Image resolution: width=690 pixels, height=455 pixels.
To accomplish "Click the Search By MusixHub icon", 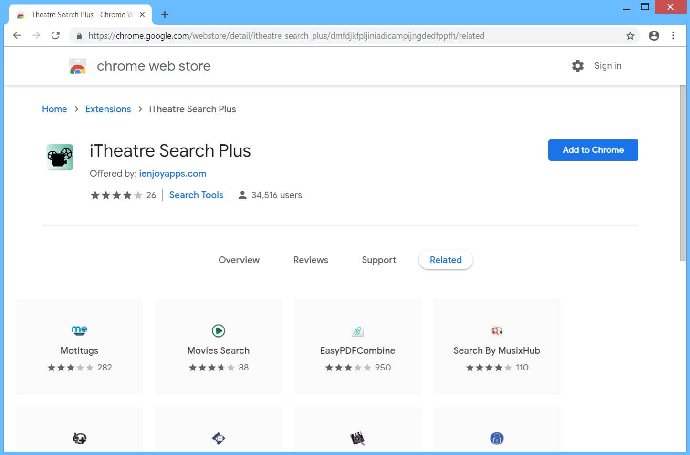I will pos(497,331).
